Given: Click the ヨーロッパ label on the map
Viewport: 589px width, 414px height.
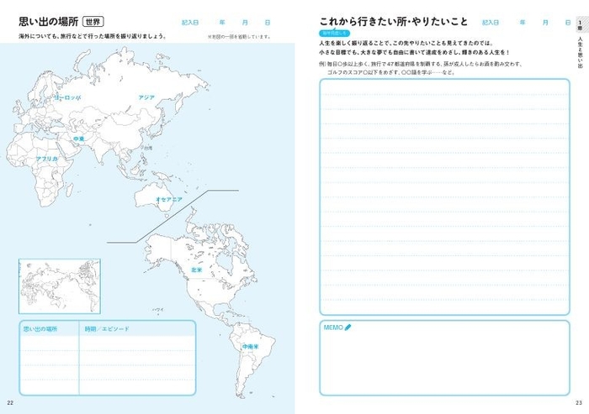Looking at the screenshot, I should (x=67, y=98).
